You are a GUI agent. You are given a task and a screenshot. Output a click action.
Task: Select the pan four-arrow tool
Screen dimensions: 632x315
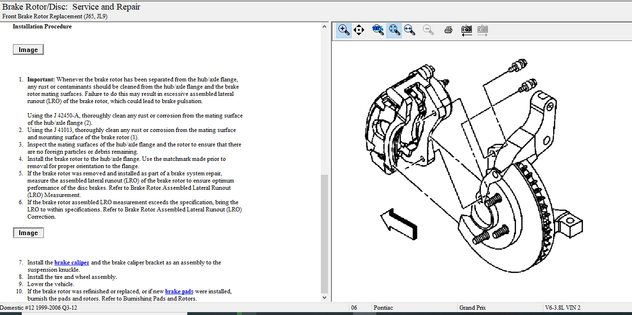pos(359,30)
